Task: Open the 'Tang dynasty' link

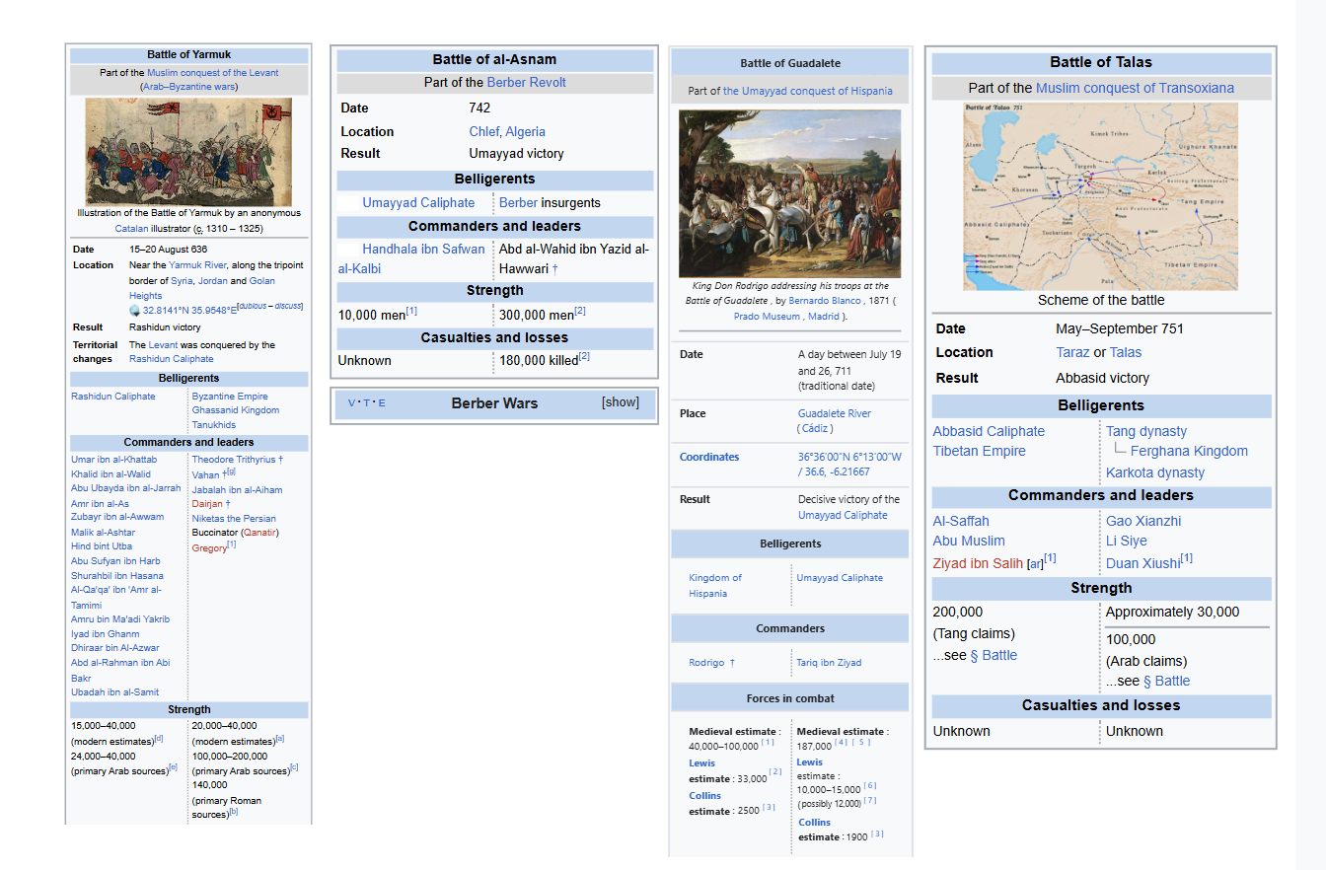Action: (x=1146, y=432)
